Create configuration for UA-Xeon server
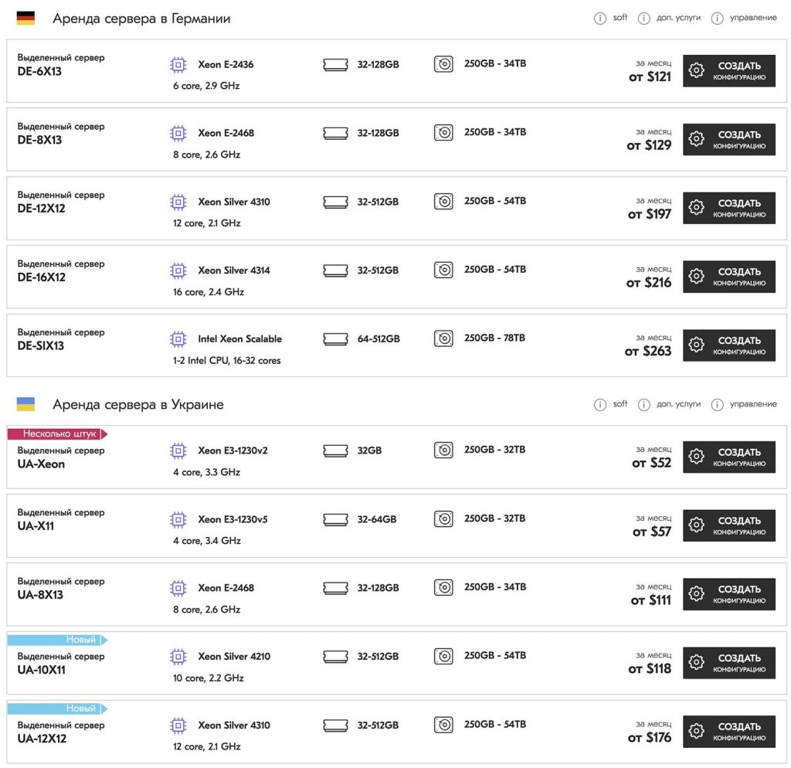The image size is (791, 768). pyautogui.click(x=729, y=457)
